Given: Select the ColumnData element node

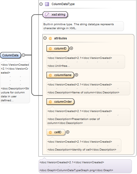Looking at the screenshot, I should pos(10,55).
